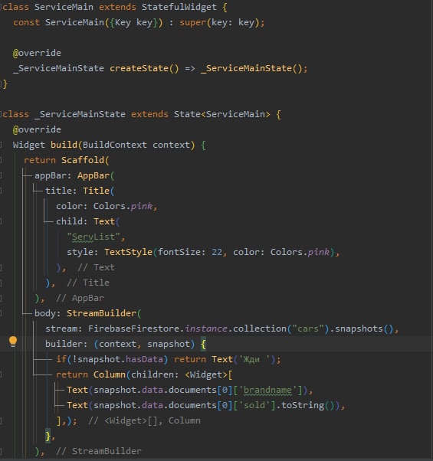Click the '// StreamBuilder' closing comment
The height and width of the screenshot is (461, 433).
99,451
